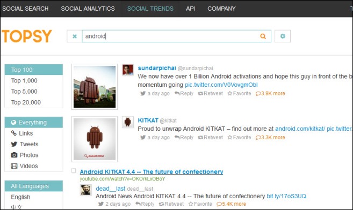This screenshot has width=353, height=210.
Task: Show 3.9K more mentions
Action: [x=270, y=93]
